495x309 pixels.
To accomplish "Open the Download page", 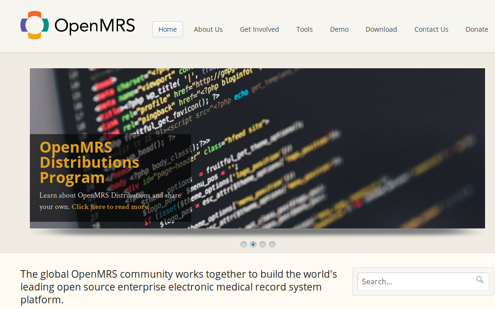I will [x=381, y=29].
